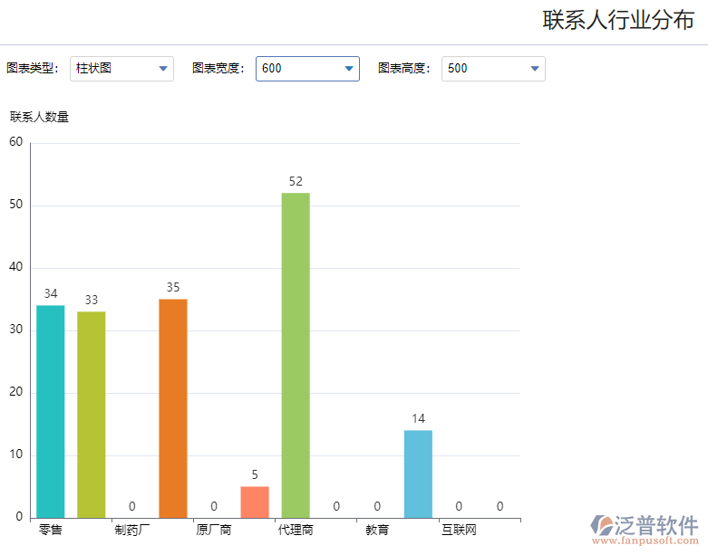Click the 制药厂 axis label
Screen dimensions: 708x555
point(131,530)
